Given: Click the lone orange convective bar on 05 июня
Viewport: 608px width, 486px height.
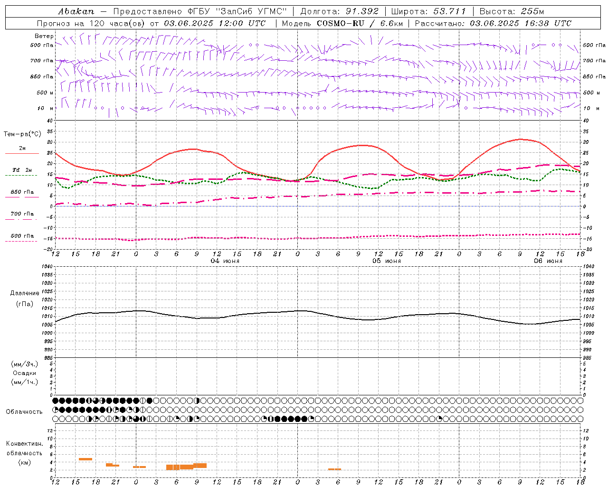Looking at the screenshot, I should (334, 469).
